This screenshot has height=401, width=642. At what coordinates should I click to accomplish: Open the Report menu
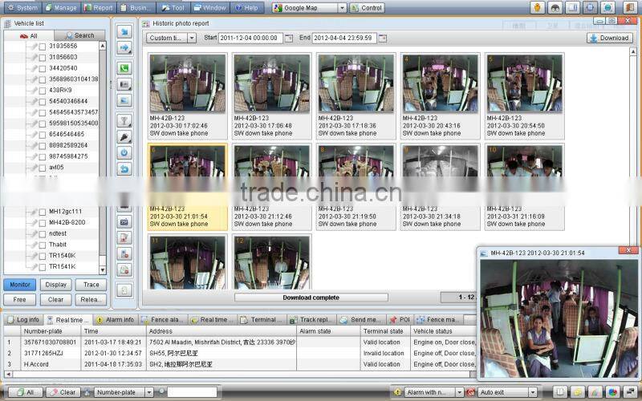pyautogui.click(x=99, y=8)
